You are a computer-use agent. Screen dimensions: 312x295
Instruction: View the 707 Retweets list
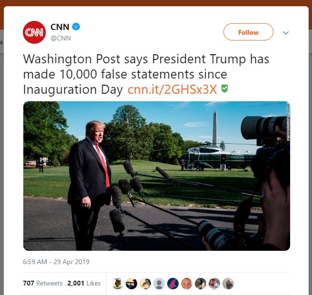42,283
